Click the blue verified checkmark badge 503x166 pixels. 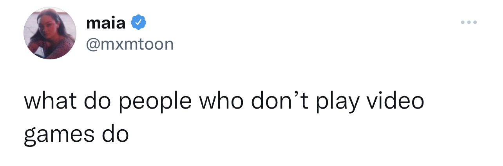(138, 23)
